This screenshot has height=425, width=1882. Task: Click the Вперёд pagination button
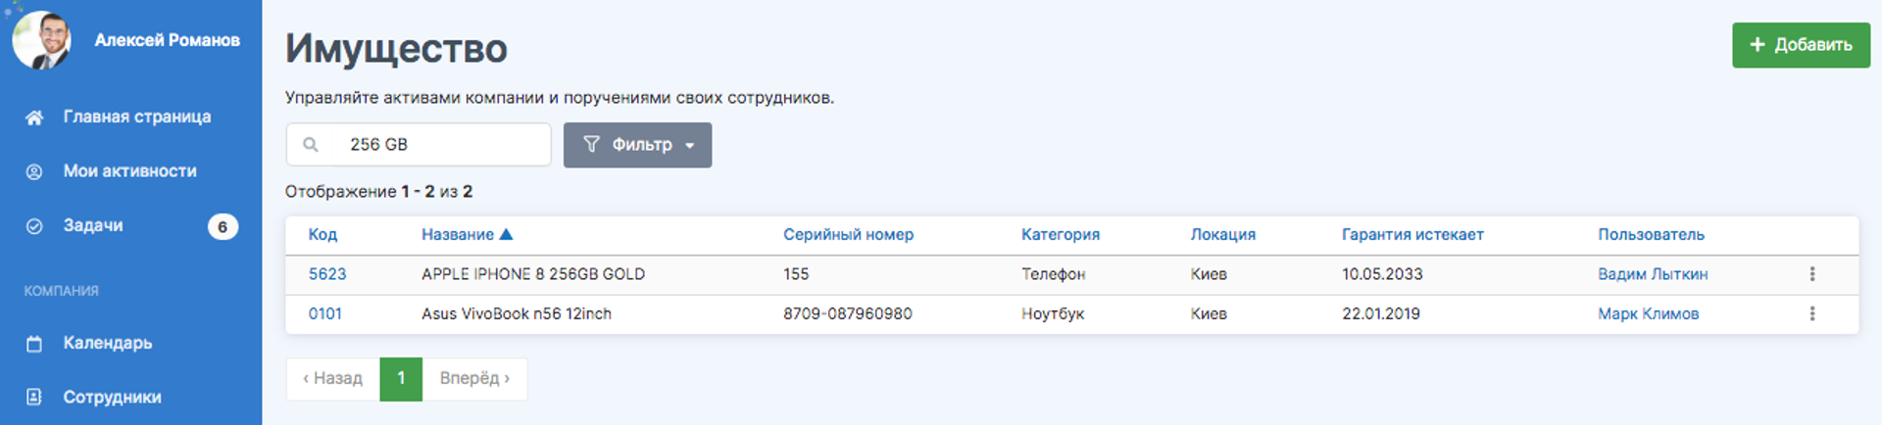(474, 379)
